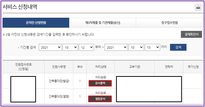Open the start day dropdown showing 12
Screen dimensions: 205x107
coord(86,47)
